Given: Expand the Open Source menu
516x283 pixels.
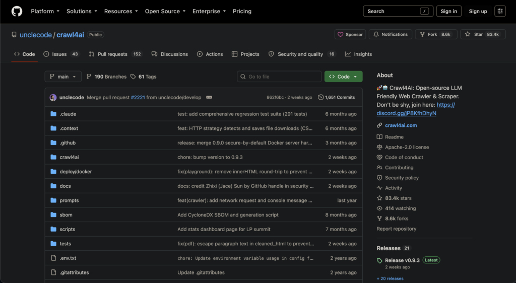Looking at the screenshot, I should click(165, 11).
